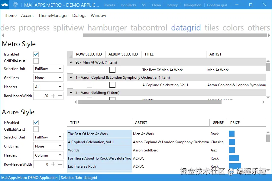Maximize the demo application window

pyautogui.click(x=251, y=5)
